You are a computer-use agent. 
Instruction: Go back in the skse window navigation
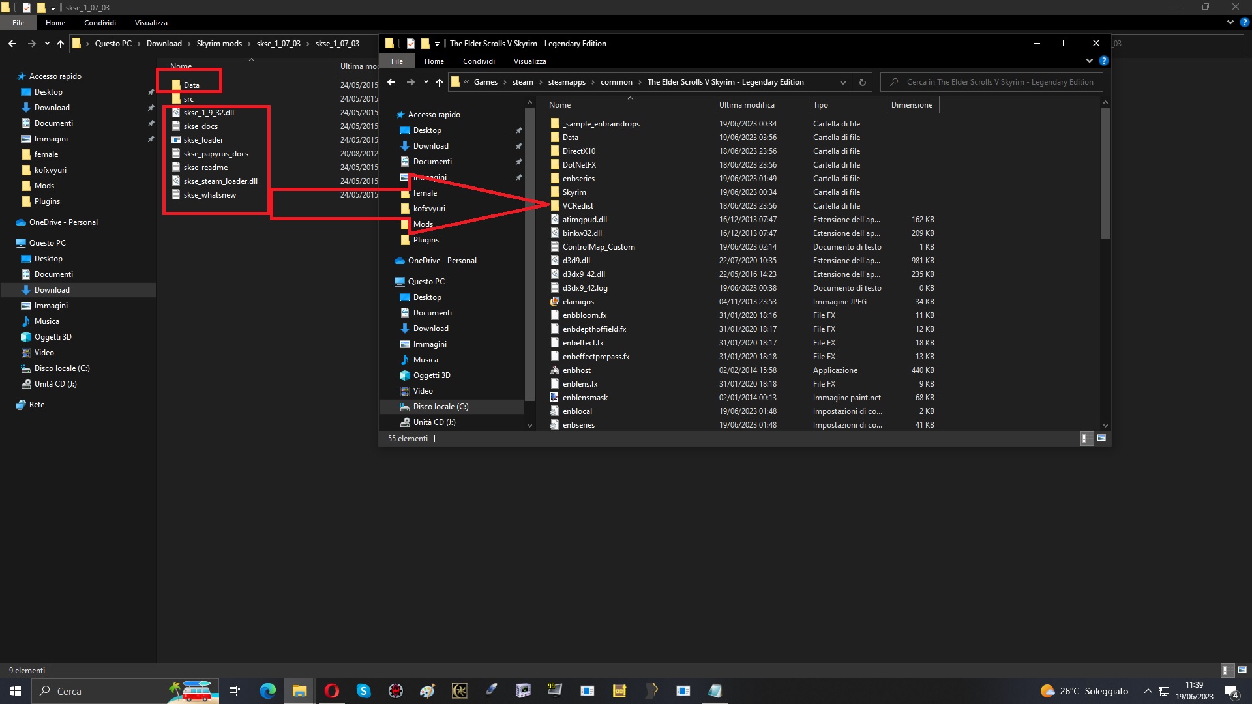(x=12, y=44)
